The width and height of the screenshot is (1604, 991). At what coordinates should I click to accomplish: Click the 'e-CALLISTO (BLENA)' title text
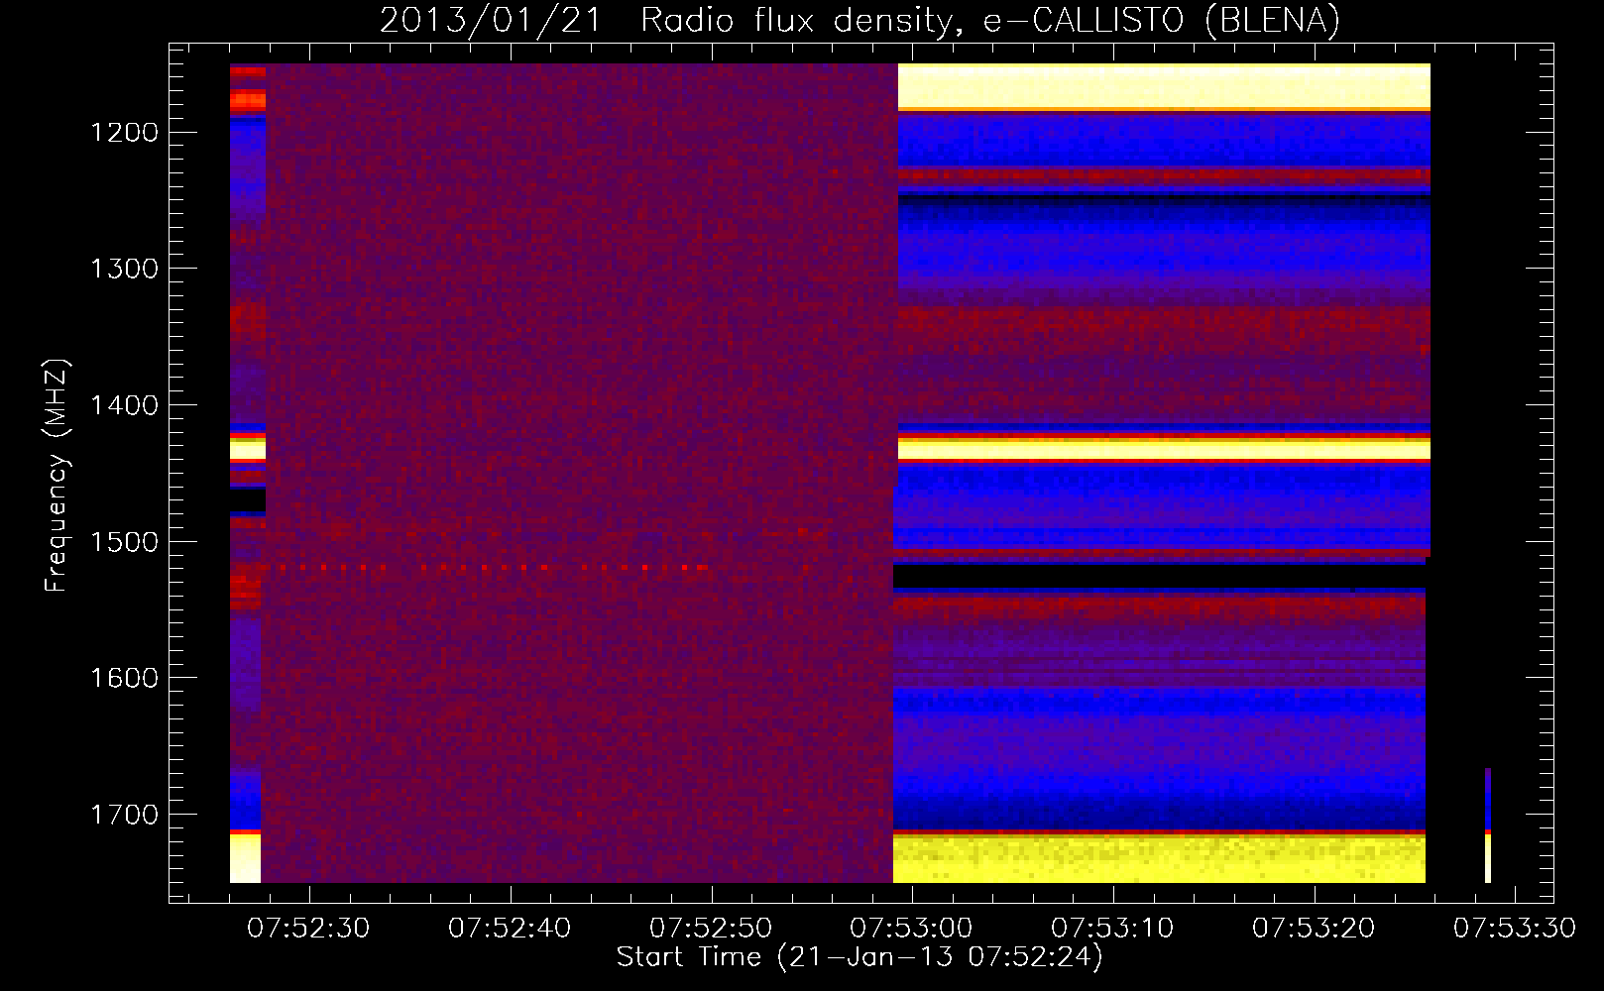pos(1162,20)
